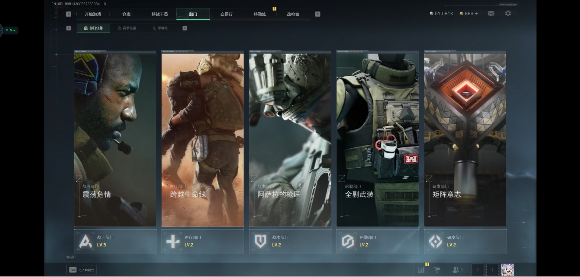This screenshot has height=277, width=580.
Task: Click the 研发部门 diamond emblem icon
Action: [x=435, y=241]
